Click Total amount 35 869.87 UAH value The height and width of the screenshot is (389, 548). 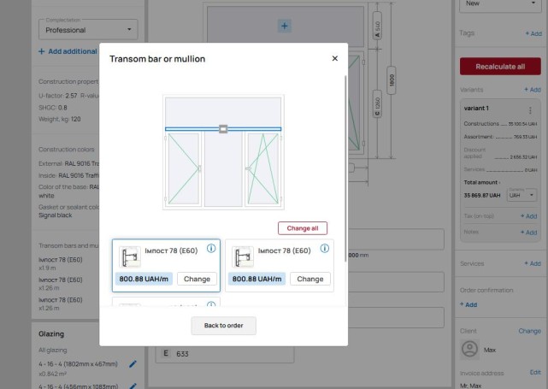[482, 196]
